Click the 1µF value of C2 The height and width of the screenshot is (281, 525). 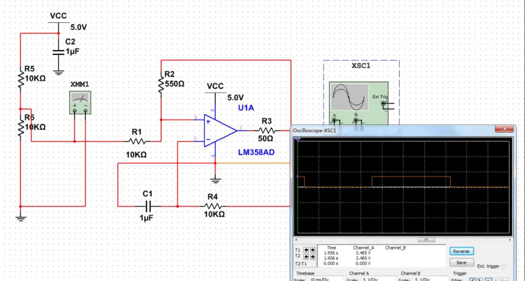point(73,51)
